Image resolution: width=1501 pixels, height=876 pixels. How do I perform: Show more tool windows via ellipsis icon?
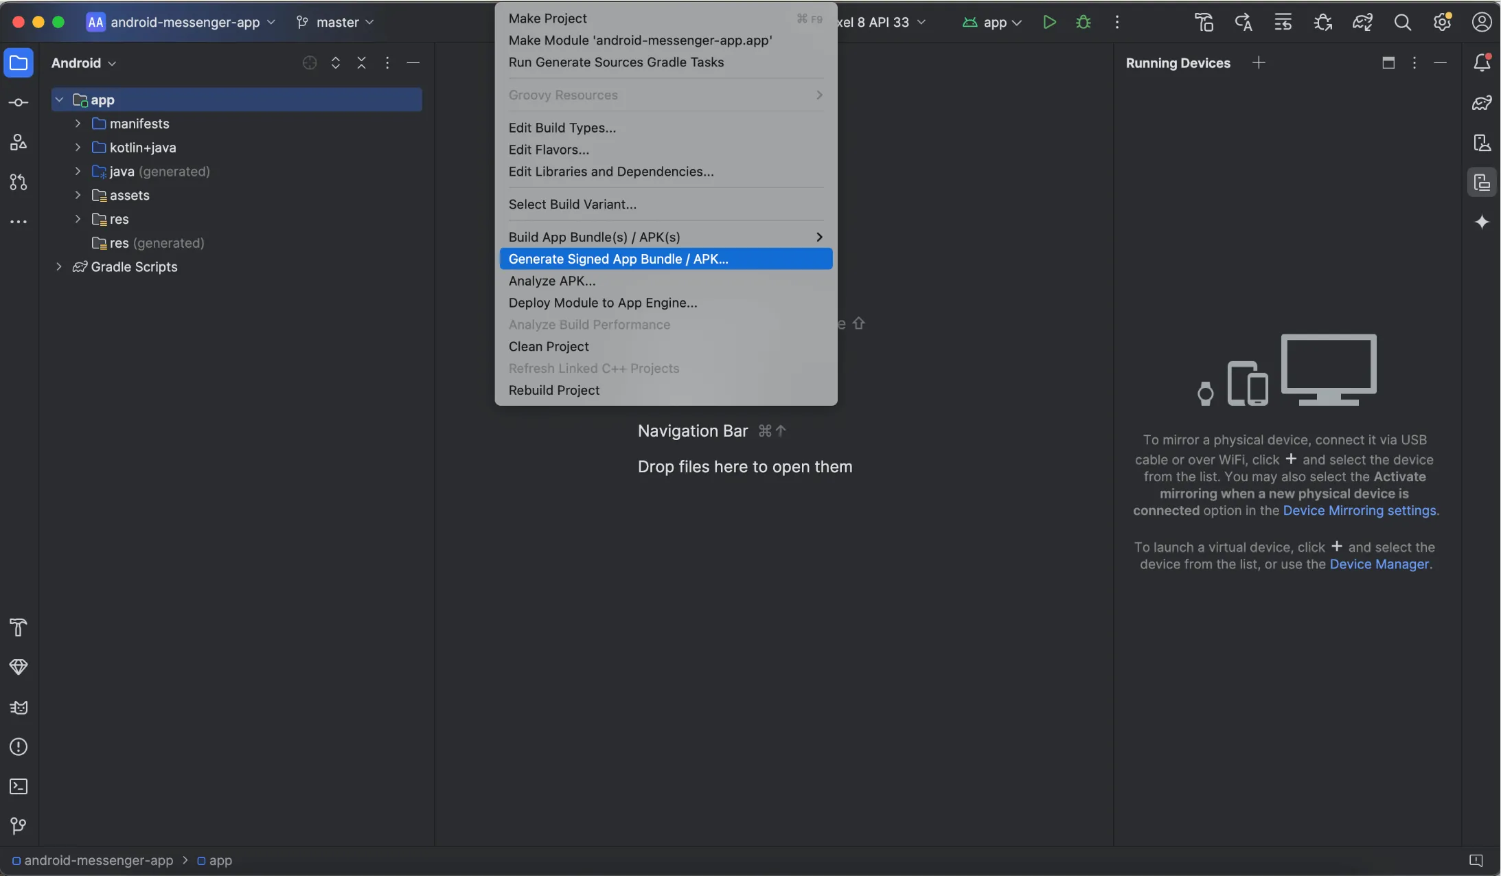click(x=19, y=222)
